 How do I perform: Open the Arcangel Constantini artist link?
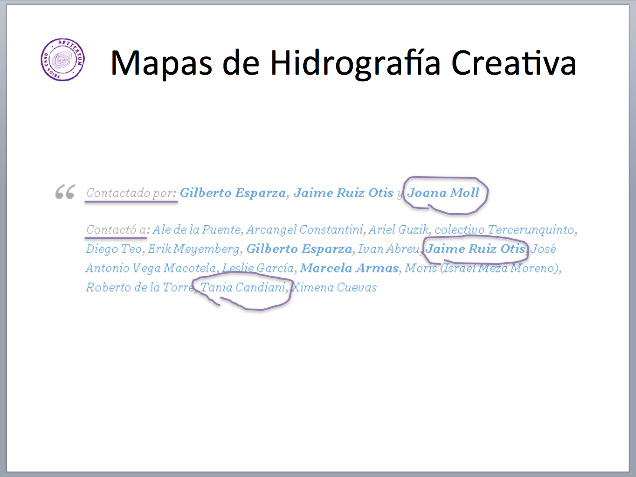305,230
